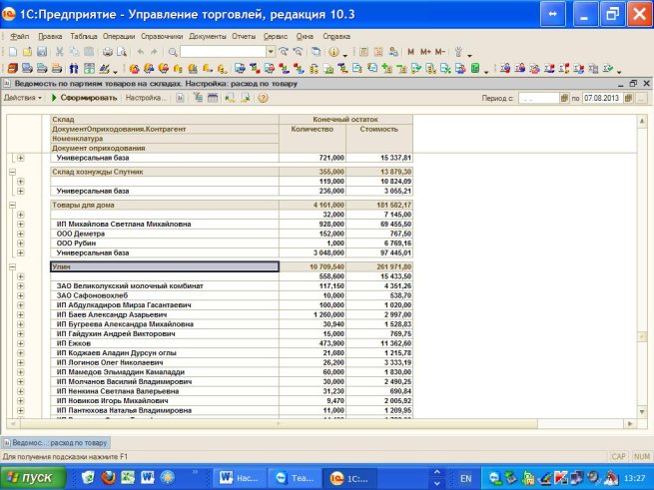Click the Print printer icon
Viewport: 654px width, 490px height.
click(x=108, y=52)
